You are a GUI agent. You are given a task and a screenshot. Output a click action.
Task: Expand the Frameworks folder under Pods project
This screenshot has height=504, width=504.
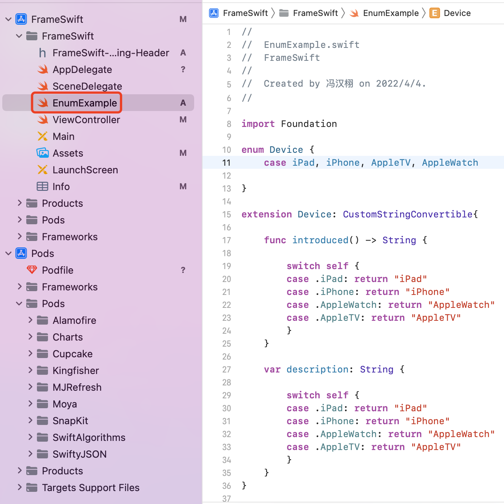(x=19, y=287)
